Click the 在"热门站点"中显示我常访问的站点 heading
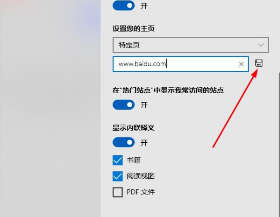280x217 pixels. click(168, 90)
